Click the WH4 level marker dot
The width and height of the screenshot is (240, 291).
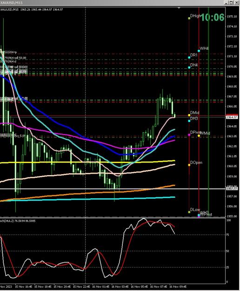[x=199, y=51]
